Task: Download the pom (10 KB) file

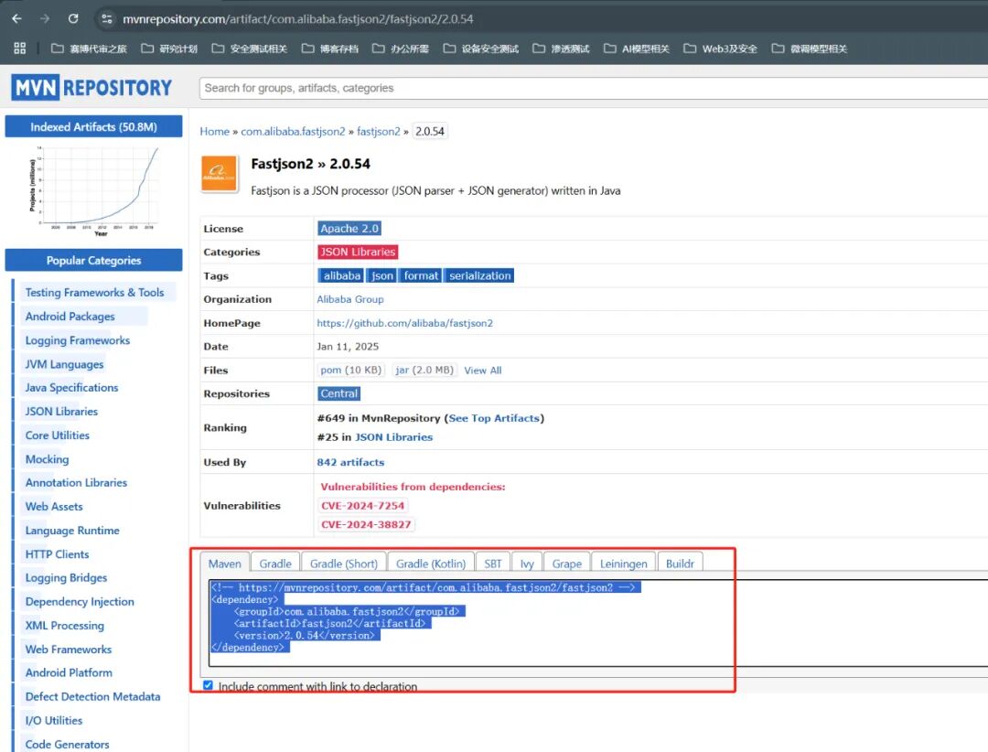Action: [351, 370]
